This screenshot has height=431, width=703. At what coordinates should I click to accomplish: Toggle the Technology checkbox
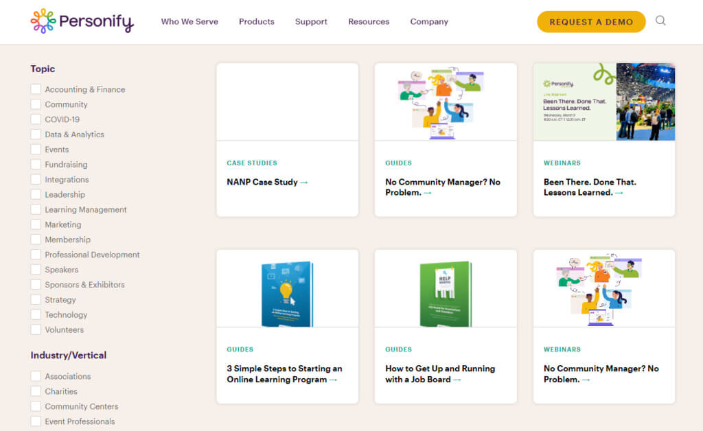[36, 314]
